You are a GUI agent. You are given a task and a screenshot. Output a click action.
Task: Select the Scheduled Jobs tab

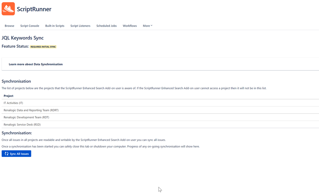(106, 26)
